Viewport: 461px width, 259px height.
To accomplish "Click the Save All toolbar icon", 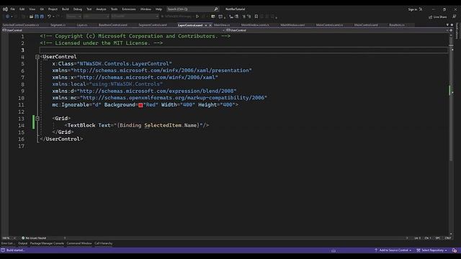I will pyautogui.click(x=42, y=17).
